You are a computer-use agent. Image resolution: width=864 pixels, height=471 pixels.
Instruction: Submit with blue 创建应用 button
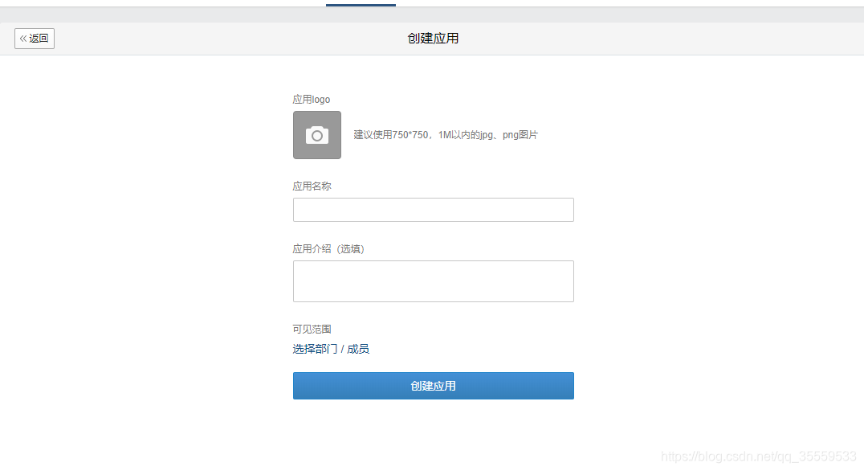(x=433, y=386)
